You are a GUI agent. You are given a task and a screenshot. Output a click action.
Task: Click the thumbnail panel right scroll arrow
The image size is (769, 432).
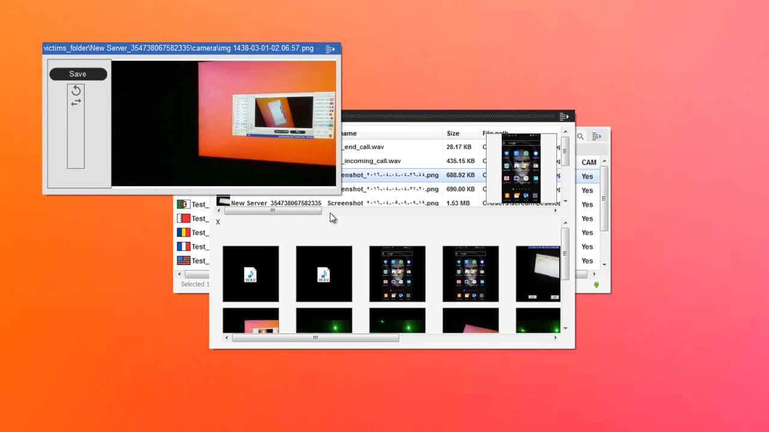(555, 338)
